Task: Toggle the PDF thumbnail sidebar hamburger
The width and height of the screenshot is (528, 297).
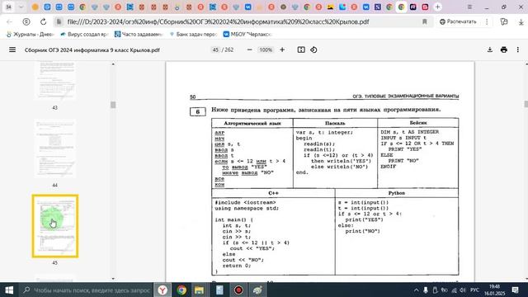Action: coord(12,49)
